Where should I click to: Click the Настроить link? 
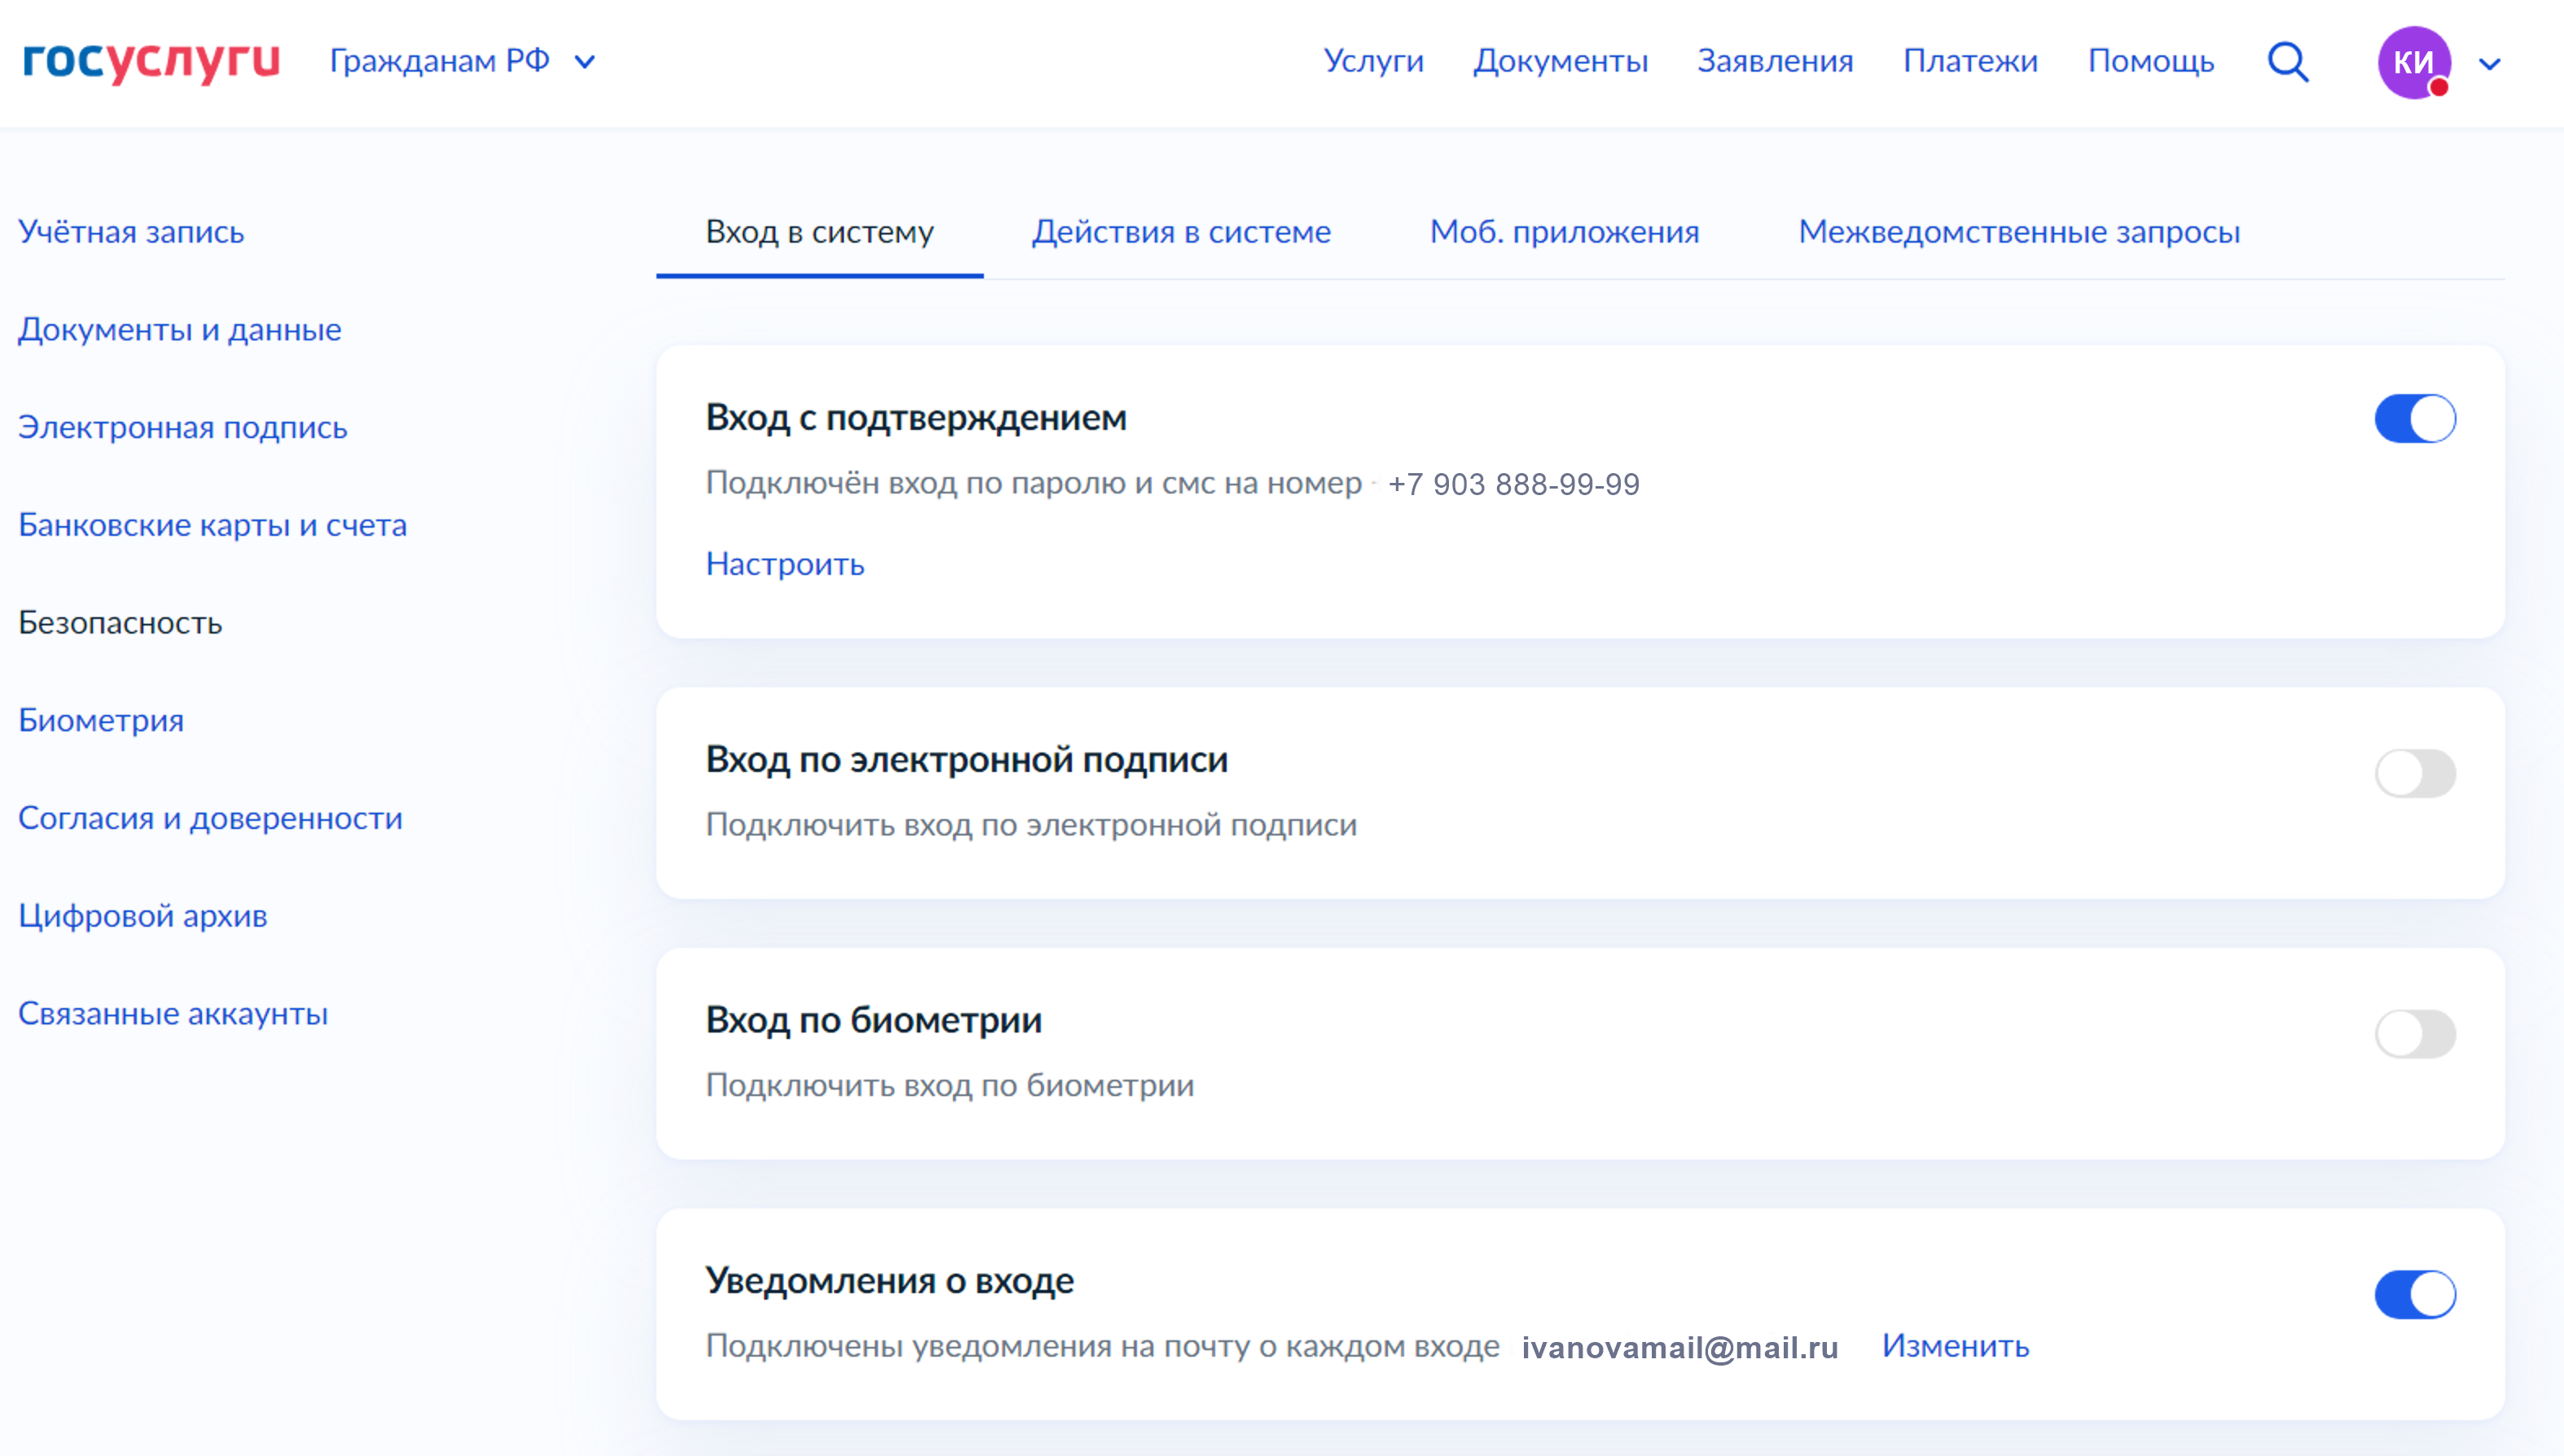coord(785,564)
